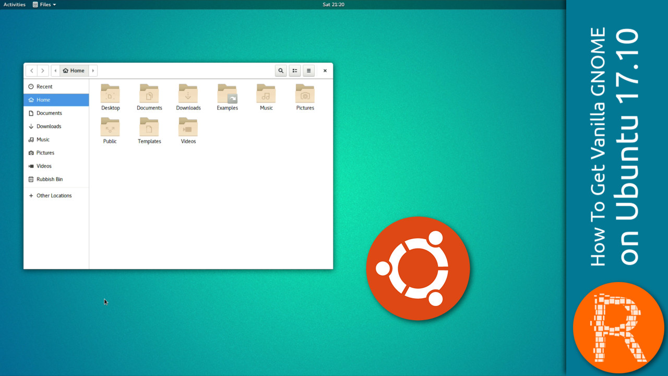Go back with the left arrow button

click(x=31, y=70)
